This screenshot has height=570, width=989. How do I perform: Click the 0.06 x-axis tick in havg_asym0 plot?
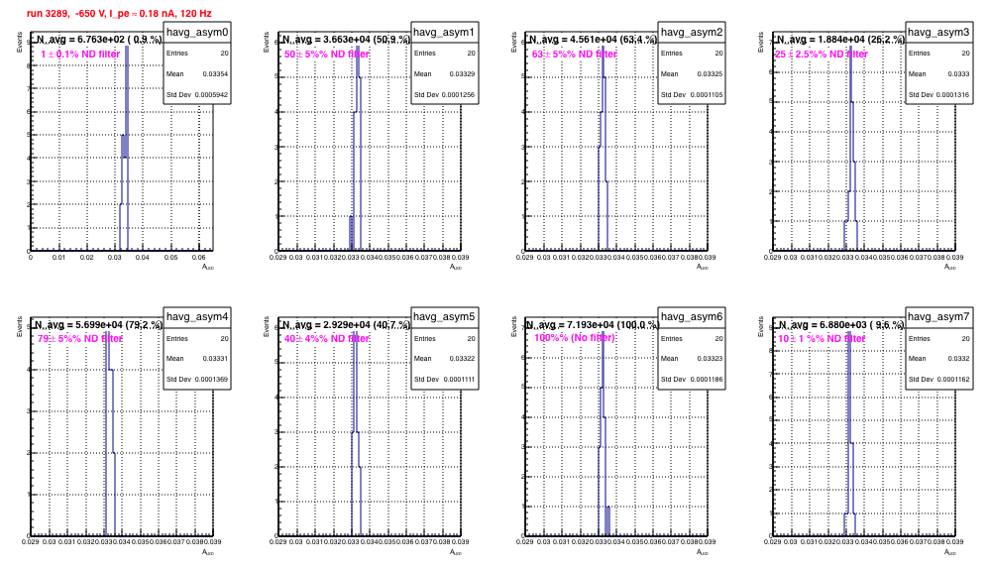[198, 258]
